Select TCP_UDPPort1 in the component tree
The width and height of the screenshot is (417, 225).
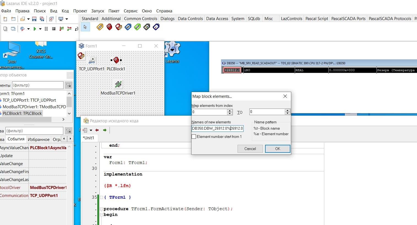tap(29, 100)
